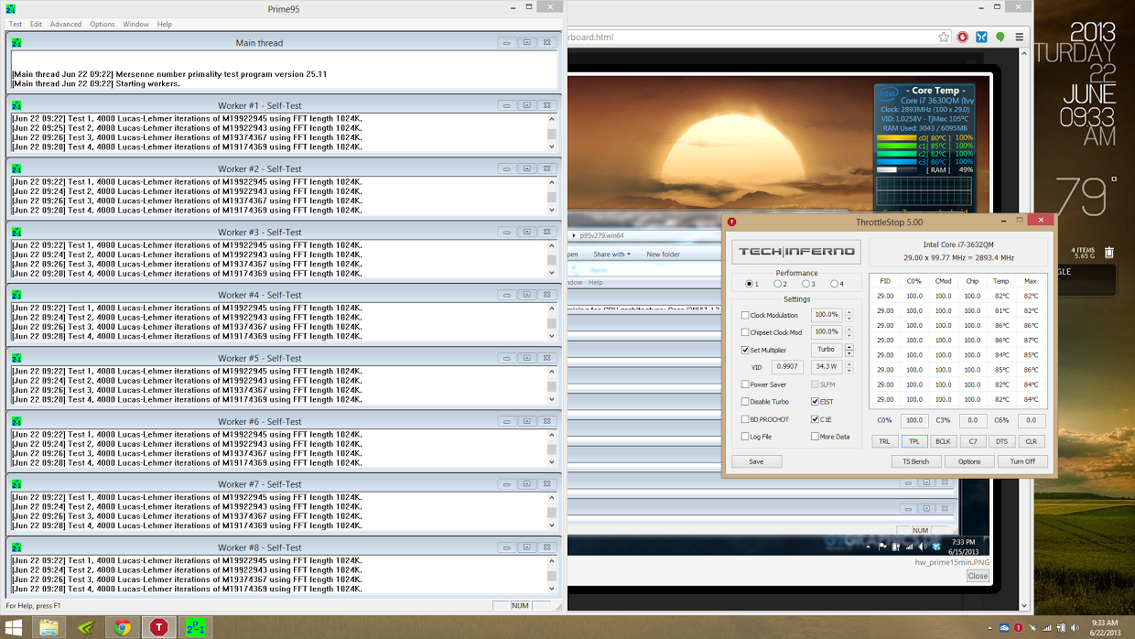Screen dimensions: 1135x639
Task: Open File Explorer from the taskbar
Action: pyautogui.click(x=49, y=627)
